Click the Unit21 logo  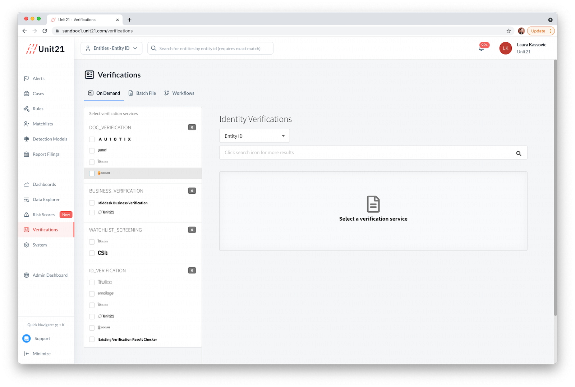click(46, 49)
